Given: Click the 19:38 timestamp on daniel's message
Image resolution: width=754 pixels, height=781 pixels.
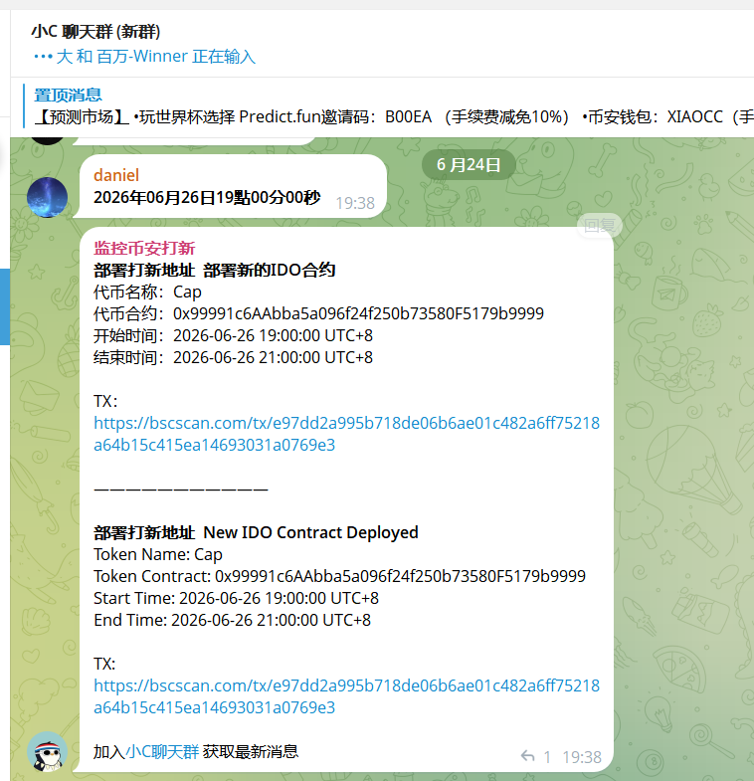Looking at the screenshot, I should pos(355,203).
